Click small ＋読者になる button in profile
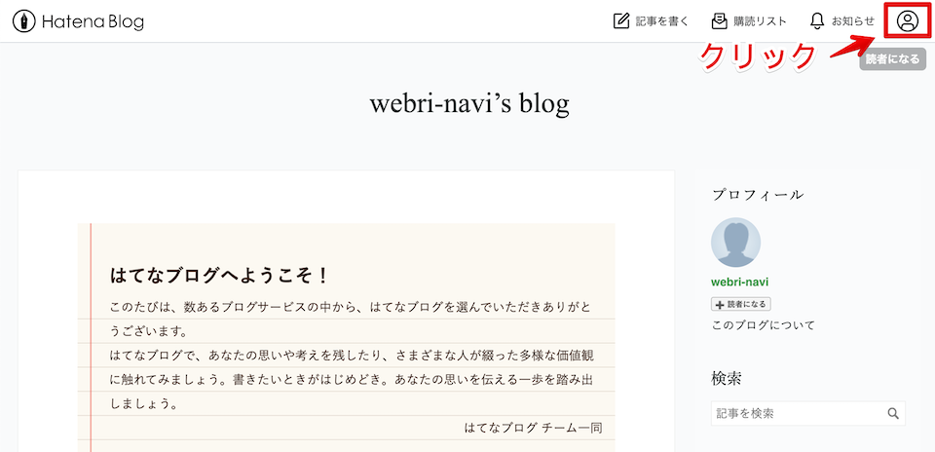Image resolution: width=935 pixels, height=452 pixels. (x=741, y=304)
